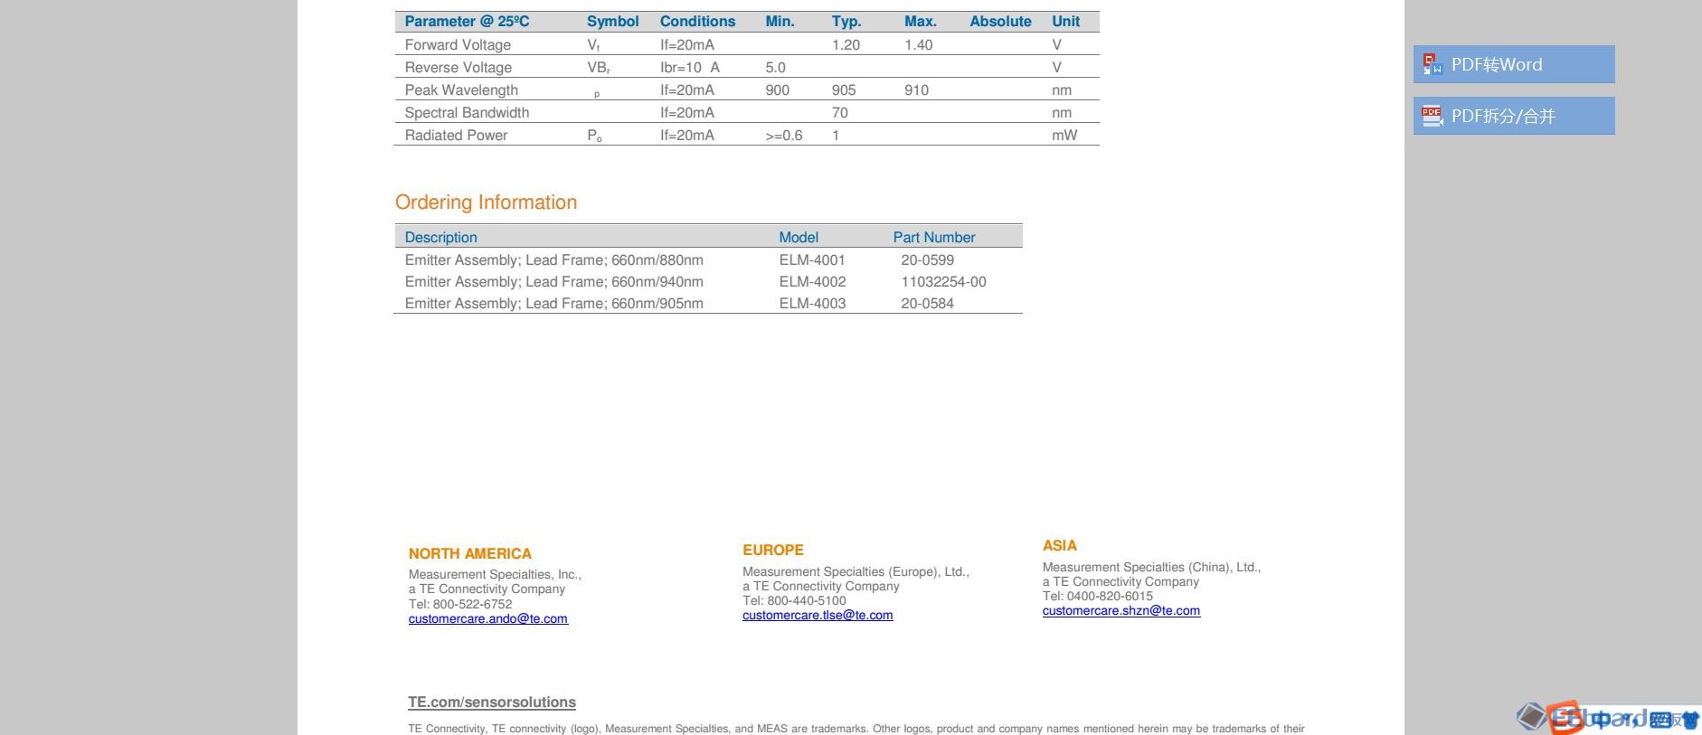Viewport: 1702px width, 735px height.
Task: Click the EUROPE region heading
Action: 773,551
